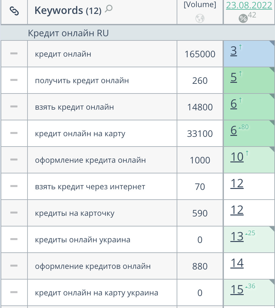
Task: Sort by the Volume column header
Action: (200, 5)
